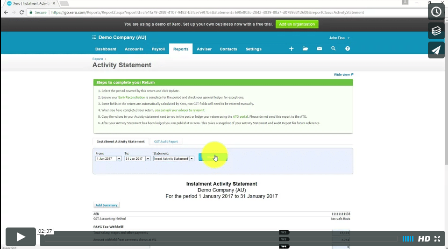The image size is (448, 249).
Task: Click the Xero add (plus) icon
Action: [291, 49]
